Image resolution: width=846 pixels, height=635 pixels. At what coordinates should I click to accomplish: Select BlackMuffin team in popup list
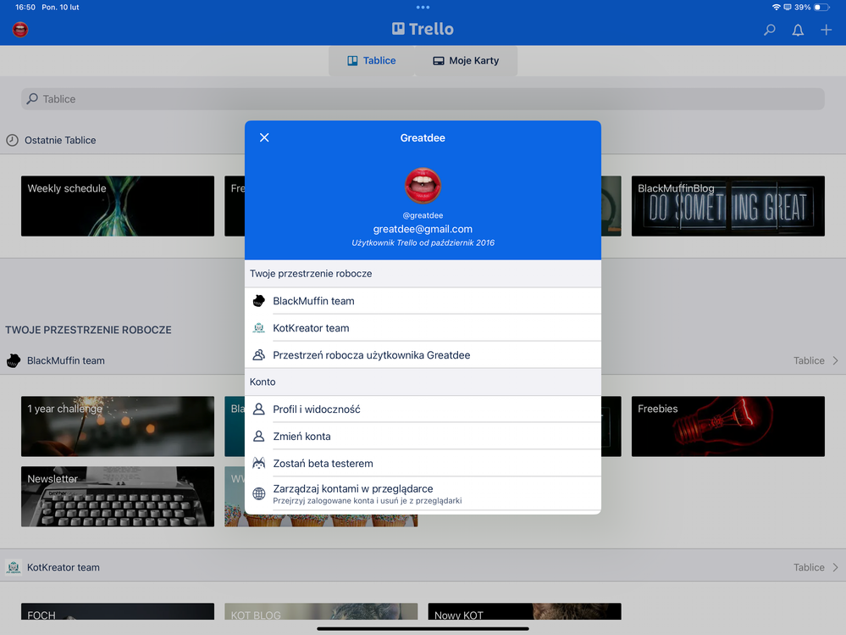pos(423,301)
